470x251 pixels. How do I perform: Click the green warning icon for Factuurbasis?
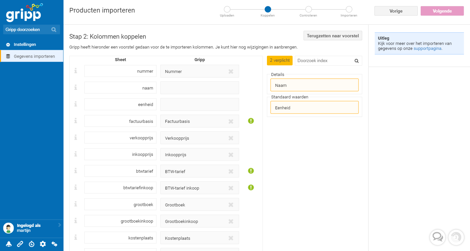click(x=251, y=121)
